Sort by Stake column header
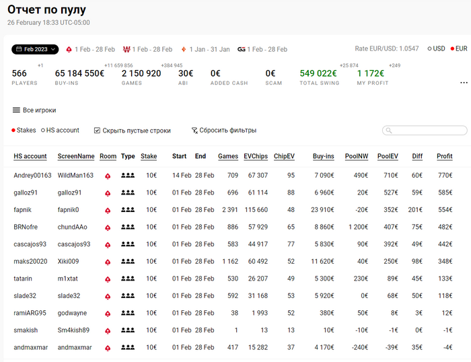 pos(149,156)
